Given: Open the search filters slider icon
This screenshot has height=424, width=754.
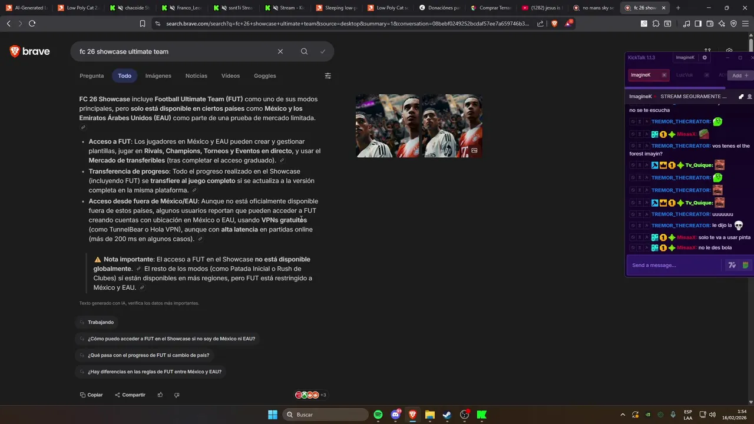Looking at the screenshot, I should point(328,76).
